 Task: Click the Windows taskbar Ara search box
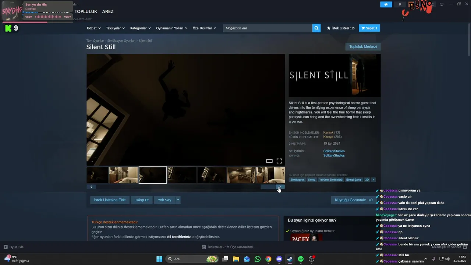click(x=192, y=259)
